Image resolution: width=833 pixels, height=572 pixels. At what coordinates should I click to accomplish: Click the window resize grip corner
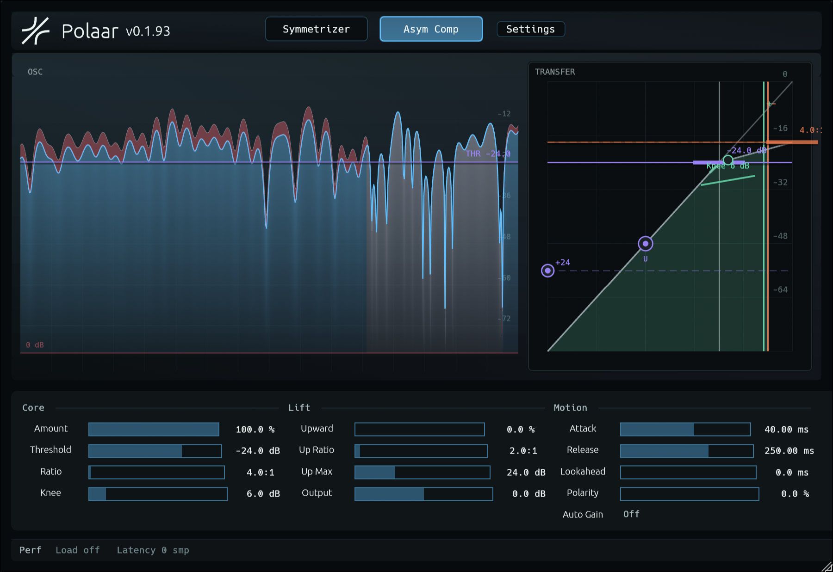[827, 566]
